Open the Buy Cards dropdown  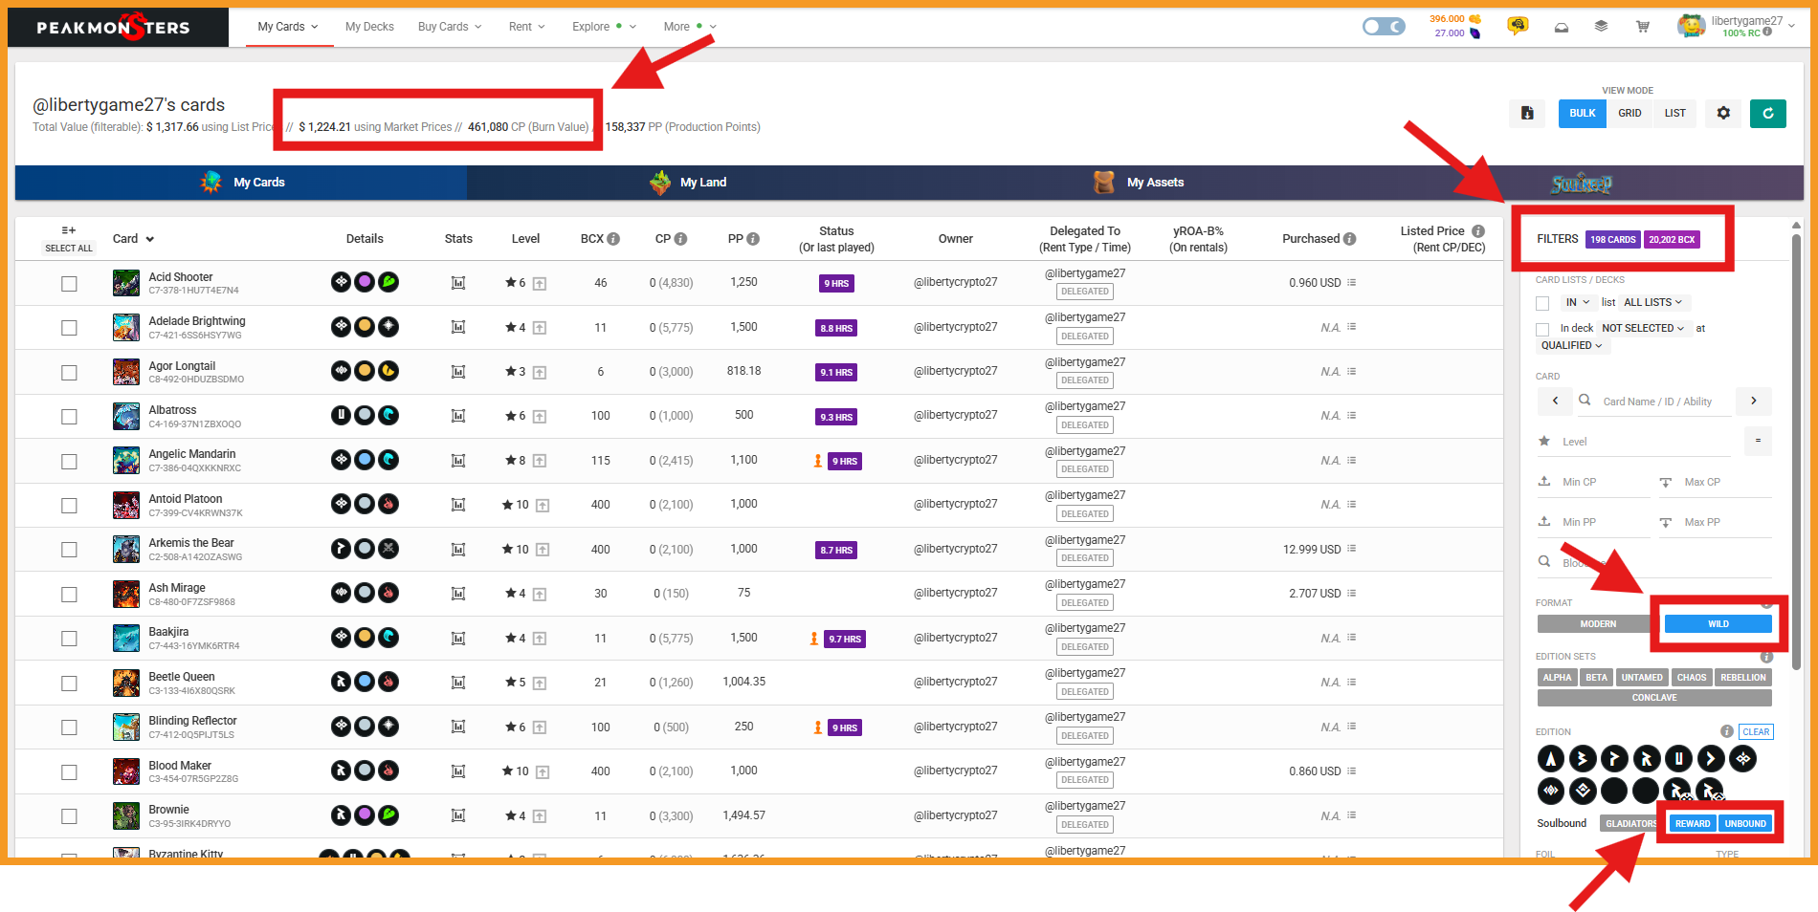coord(450,27)
